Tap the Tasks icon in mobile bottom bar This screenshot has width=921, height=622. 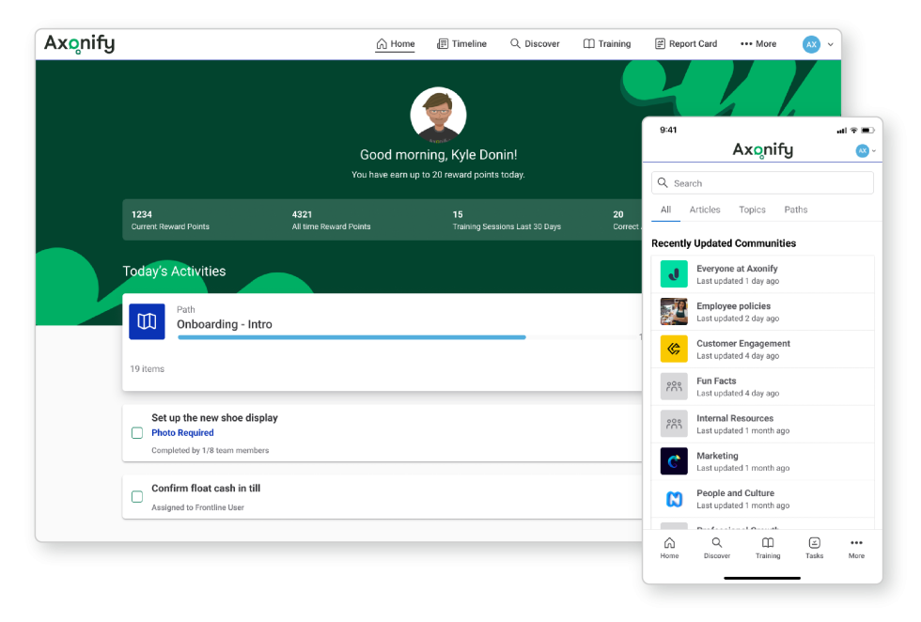(x=814, y=548)
